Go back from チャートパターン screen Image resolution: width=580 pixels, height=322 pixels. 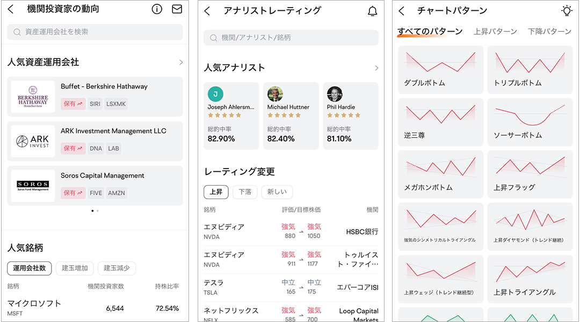(x=402, y=11)
